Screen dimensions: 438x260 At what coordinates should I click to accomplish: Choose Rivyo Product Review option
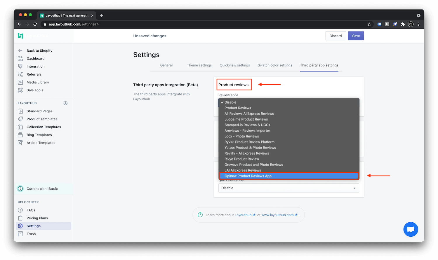pos(289,159)
